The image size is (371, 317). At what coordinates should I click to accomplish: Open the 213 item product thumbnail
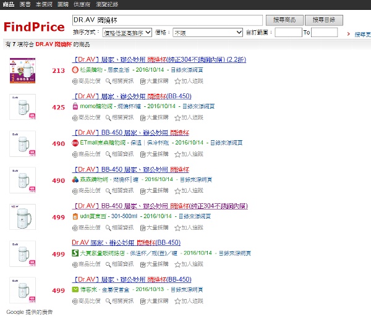[x=22, y=70]
